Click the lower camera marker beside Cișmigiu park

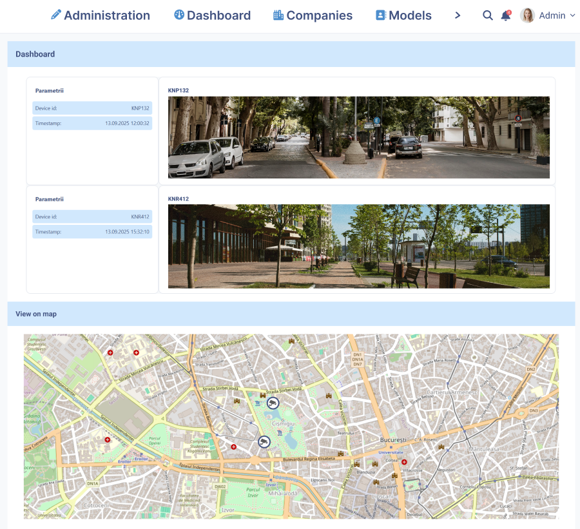(x=264, y=441)
